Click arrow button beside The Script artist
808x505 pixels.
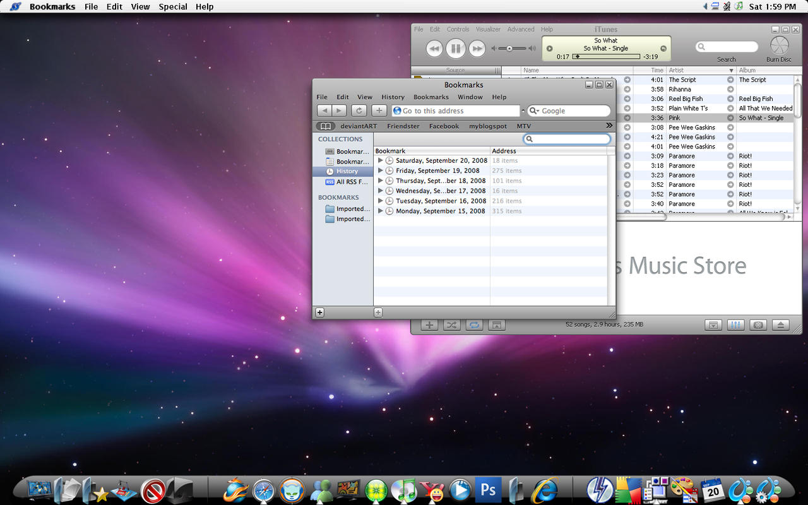[730, 80]
